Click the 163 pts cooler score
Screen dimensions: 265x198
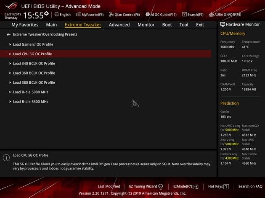click(225, 117)
